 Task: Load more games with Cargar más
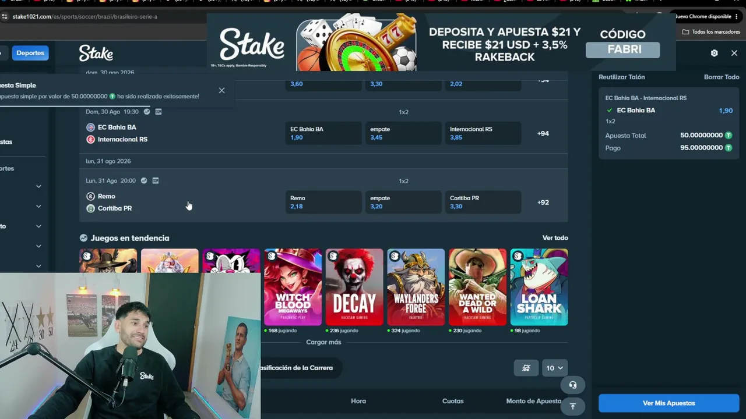[x=323, y=342]
